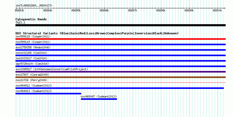Open variant label esv27807 (Conrad2009)
The height and width of the screenshot is (117, 233).
(x=32, y=75)
